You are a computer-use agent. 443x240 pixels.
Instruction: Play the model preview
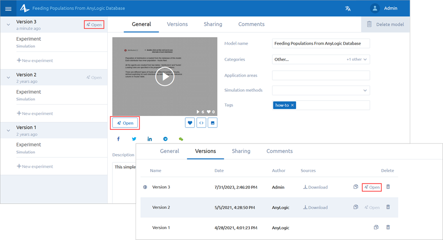point(165,77)
